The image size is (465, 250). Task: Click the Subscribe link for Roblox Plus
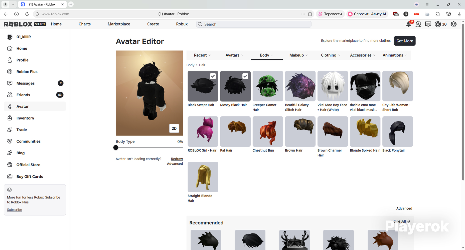(15, 210)
